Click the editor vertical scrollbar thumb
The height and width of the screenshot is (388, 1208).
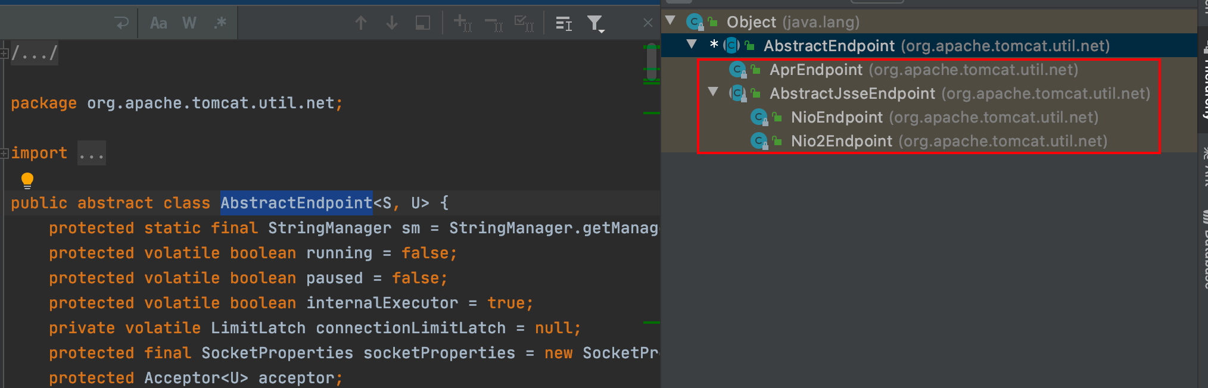click(652, 62)
